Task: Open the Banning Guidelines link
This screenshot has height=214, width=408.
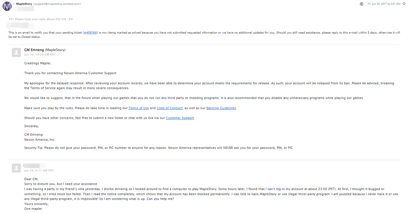Action: tap(221, 108)
